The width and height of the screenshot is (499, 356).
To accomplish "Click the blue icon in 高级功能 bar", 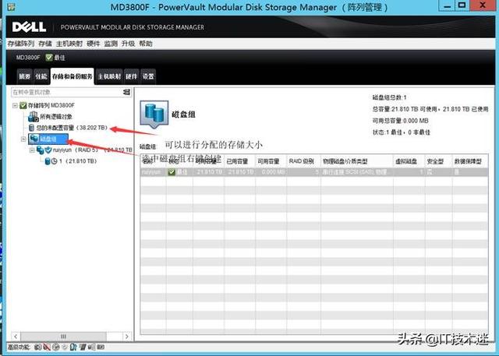I will coord(73,347).
